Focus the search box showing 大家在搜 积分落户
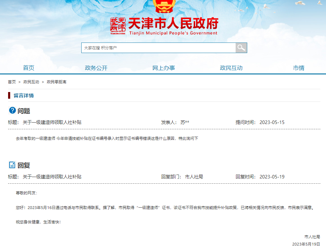 click(x=158, y=48)
